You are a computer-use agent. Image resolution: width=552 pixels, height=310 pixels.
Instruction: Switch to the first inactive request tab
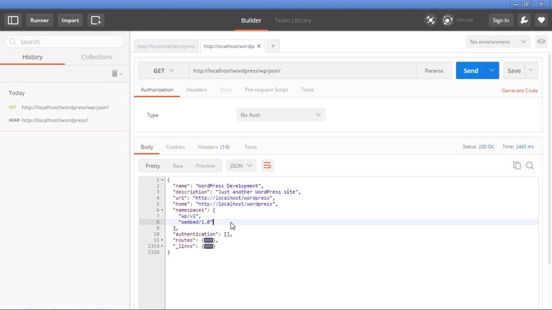166,46
